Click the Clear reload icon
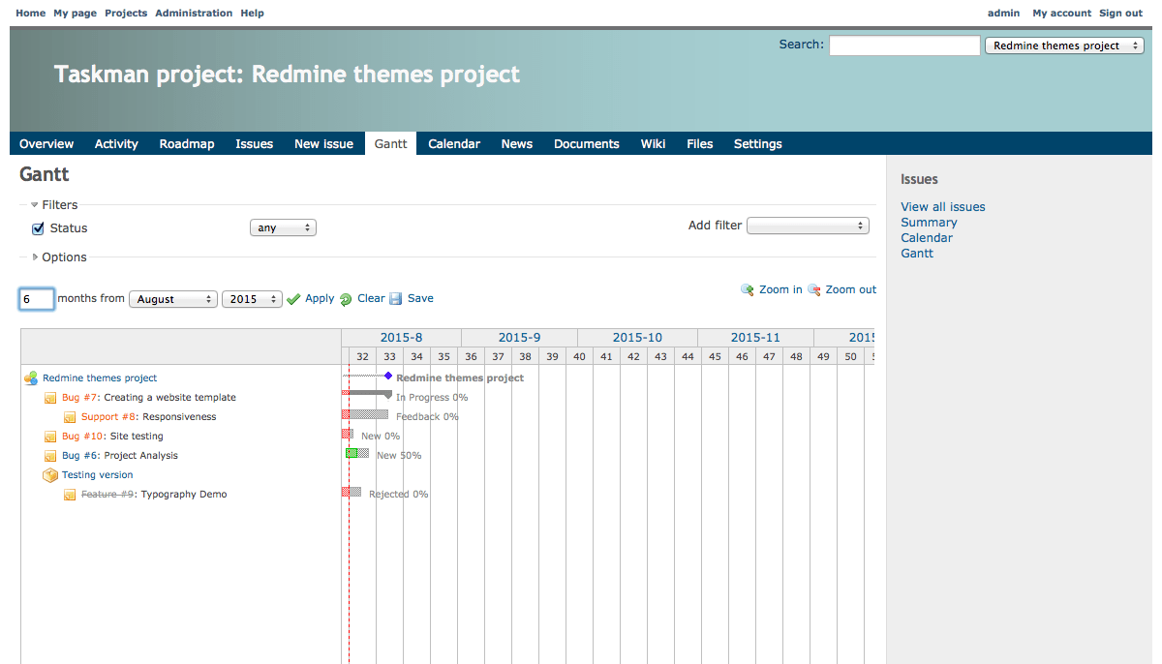This screenshot has height=664, width=1162. click(346, 299)
